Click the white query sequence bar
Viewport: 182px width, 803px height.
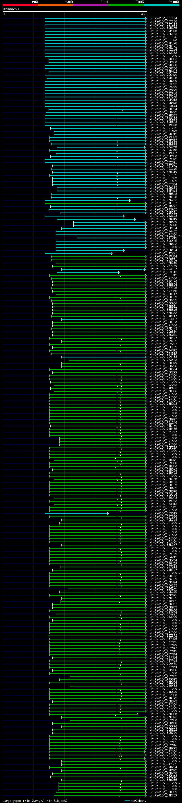[x=75, y=11]
